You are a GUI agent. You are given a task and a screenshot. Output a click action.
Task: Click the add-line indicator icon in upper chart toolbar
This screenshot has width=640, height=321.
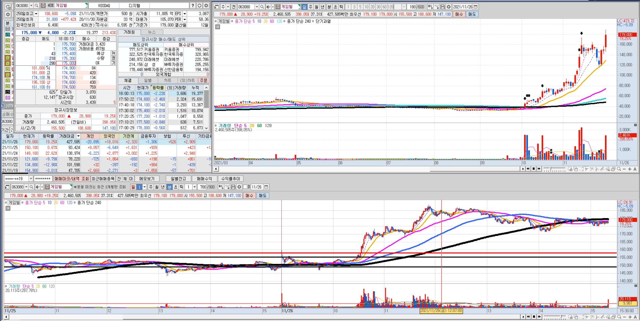pos(437,7)
